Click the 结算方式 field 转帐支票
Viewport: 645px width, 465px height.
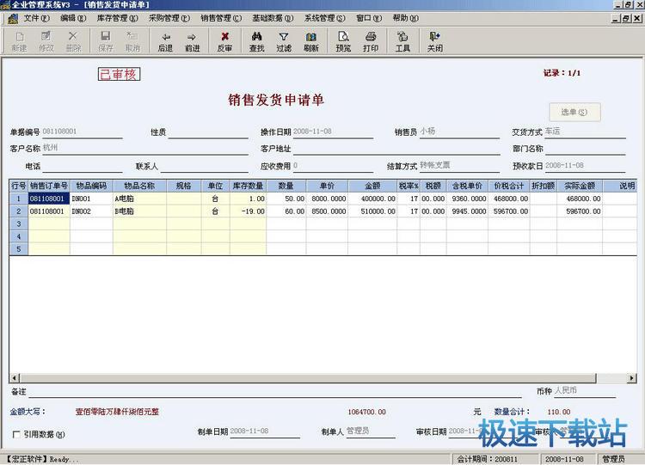pos(459,166)
